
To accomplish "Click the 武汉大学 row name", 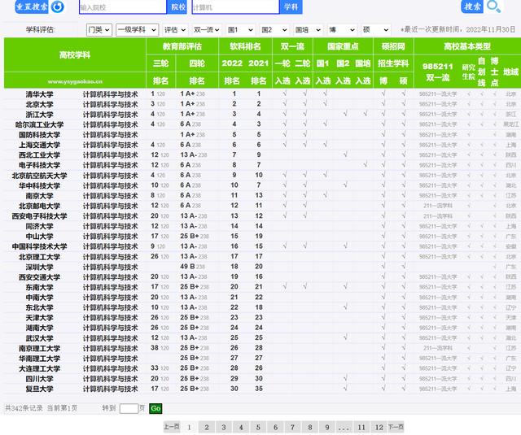I will [40, 338].
